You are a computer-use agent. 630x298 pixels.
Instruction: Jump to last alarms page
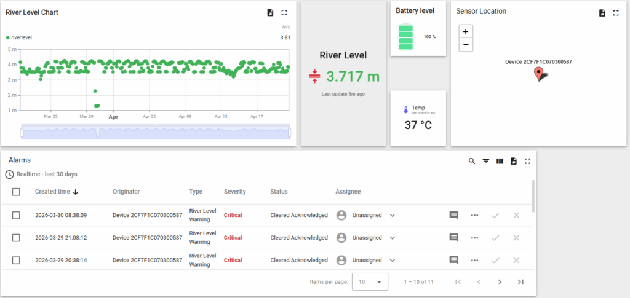click(x=520, y=282)
